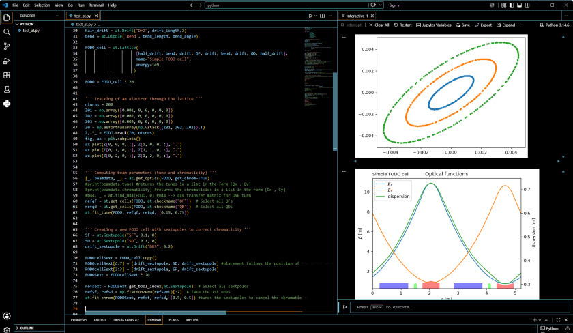The height and width of the screenshot is (333, 573).
Task: Open the Go menu
Action: (x=70, y=5)
